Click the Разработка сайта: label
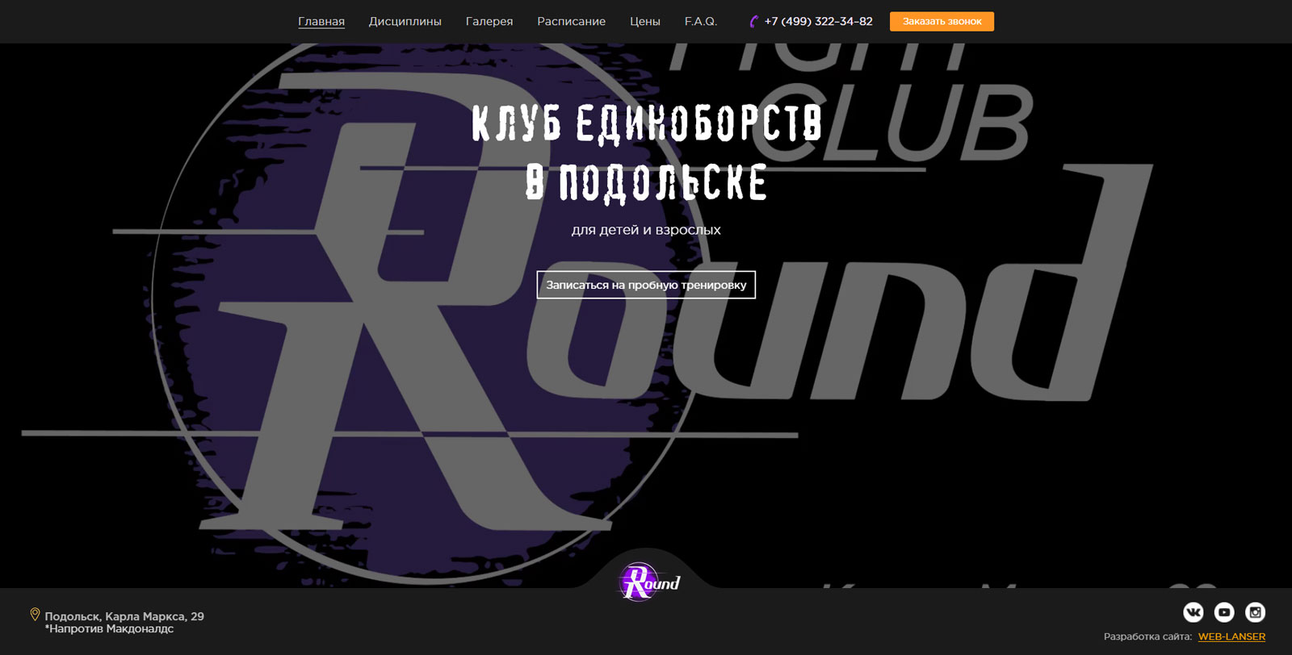The image size is (1292, 655). coord(1147,636)
